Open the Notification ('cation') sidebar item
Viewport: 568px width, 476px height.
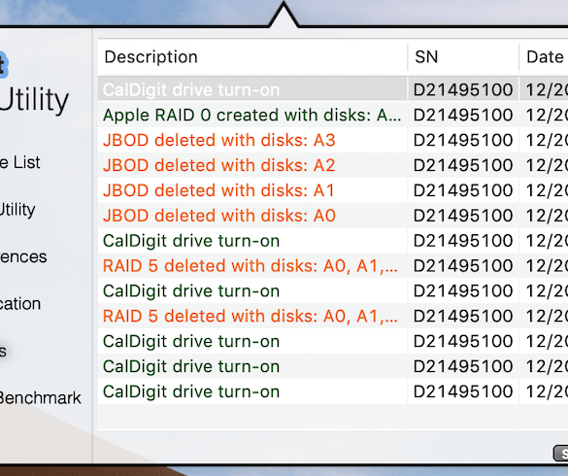pyautogui.click(x=20, y=303)
